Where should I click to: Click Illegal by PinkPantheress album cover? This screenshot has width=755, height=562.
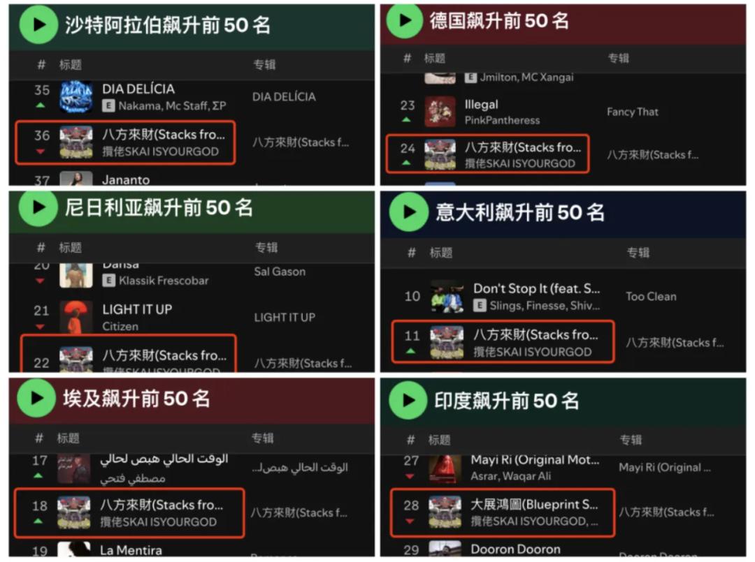coord(440,112)
